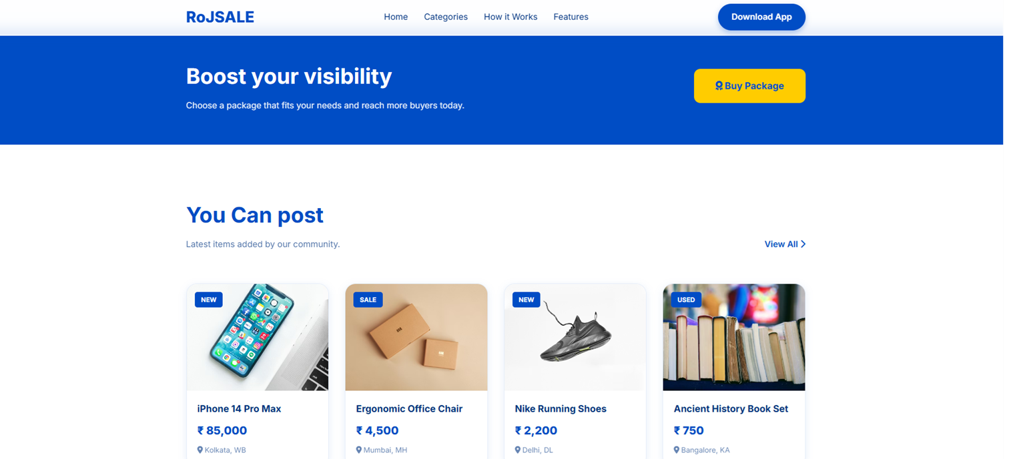Click the location pin beside Mumbai, MH

tap(358, 450)
